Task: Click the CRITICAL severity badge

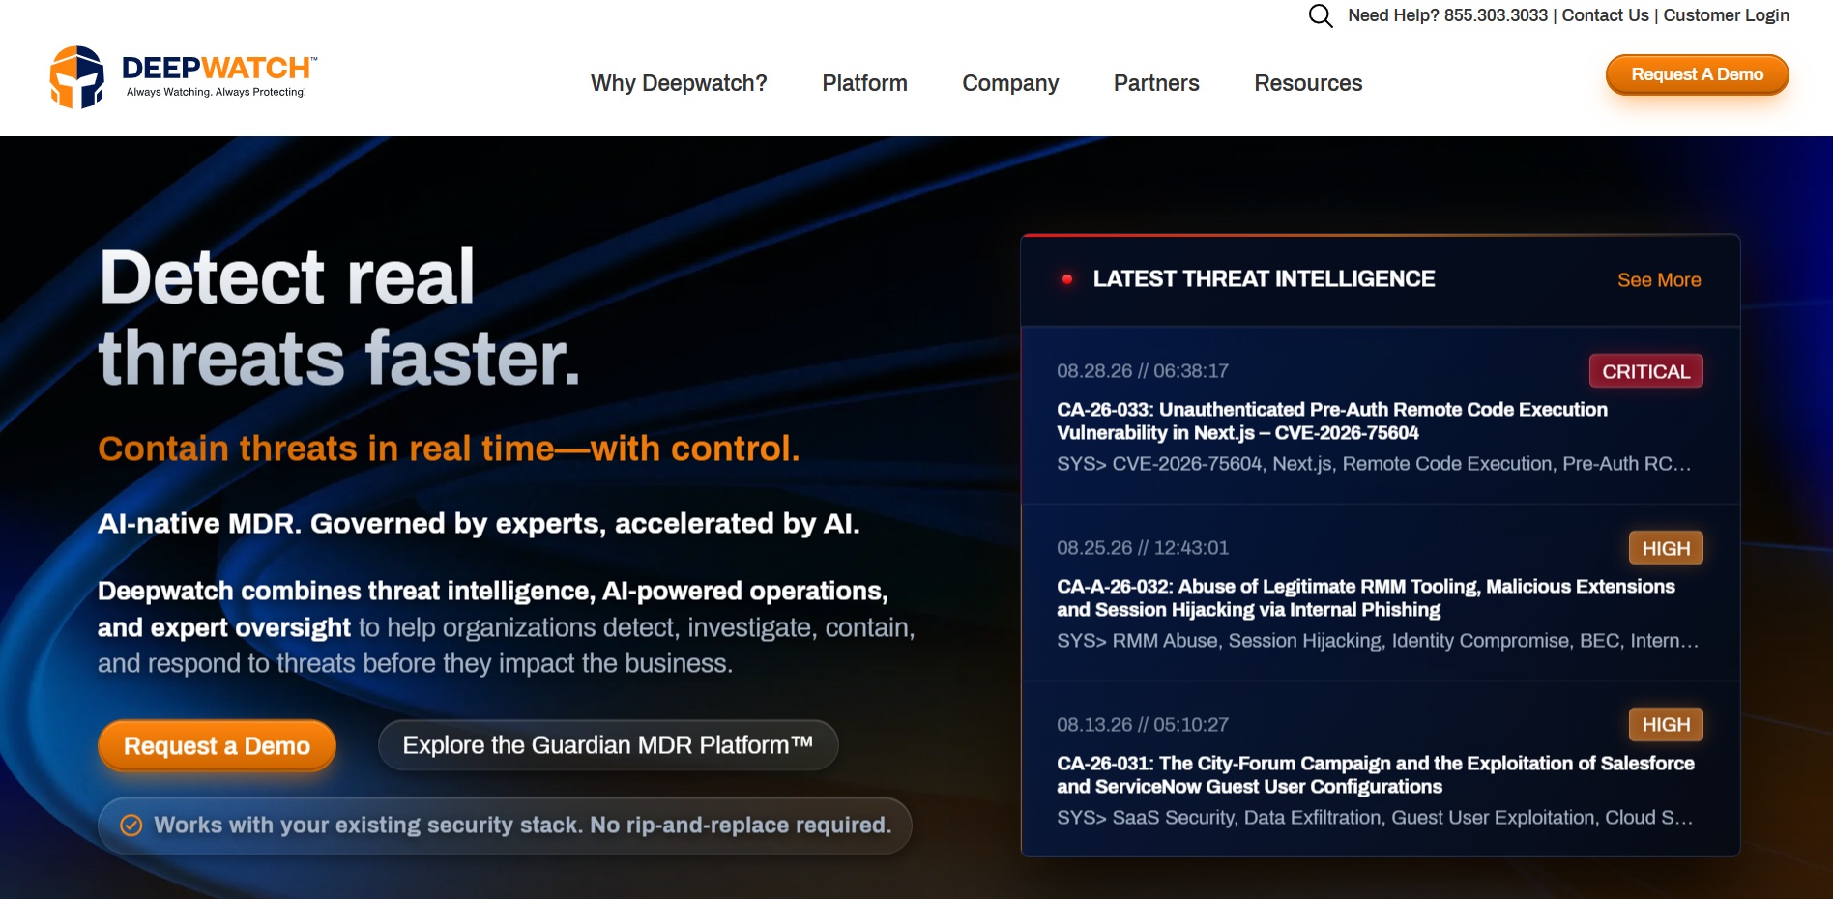Action: point(1645,371)
